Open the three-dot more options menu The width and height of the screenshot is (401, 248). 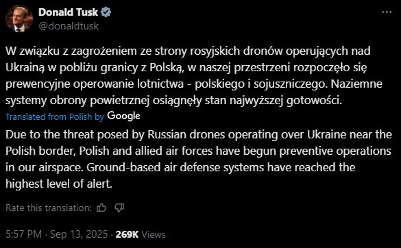[x=387, y=12]
